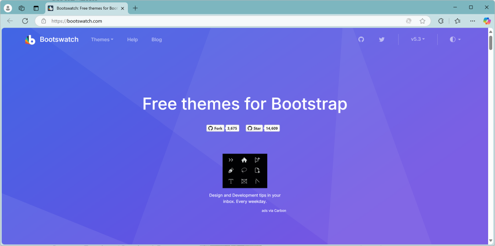The image size is (495, 246).
Task: Maximize the browser window
Action: [x=471, y=7]
